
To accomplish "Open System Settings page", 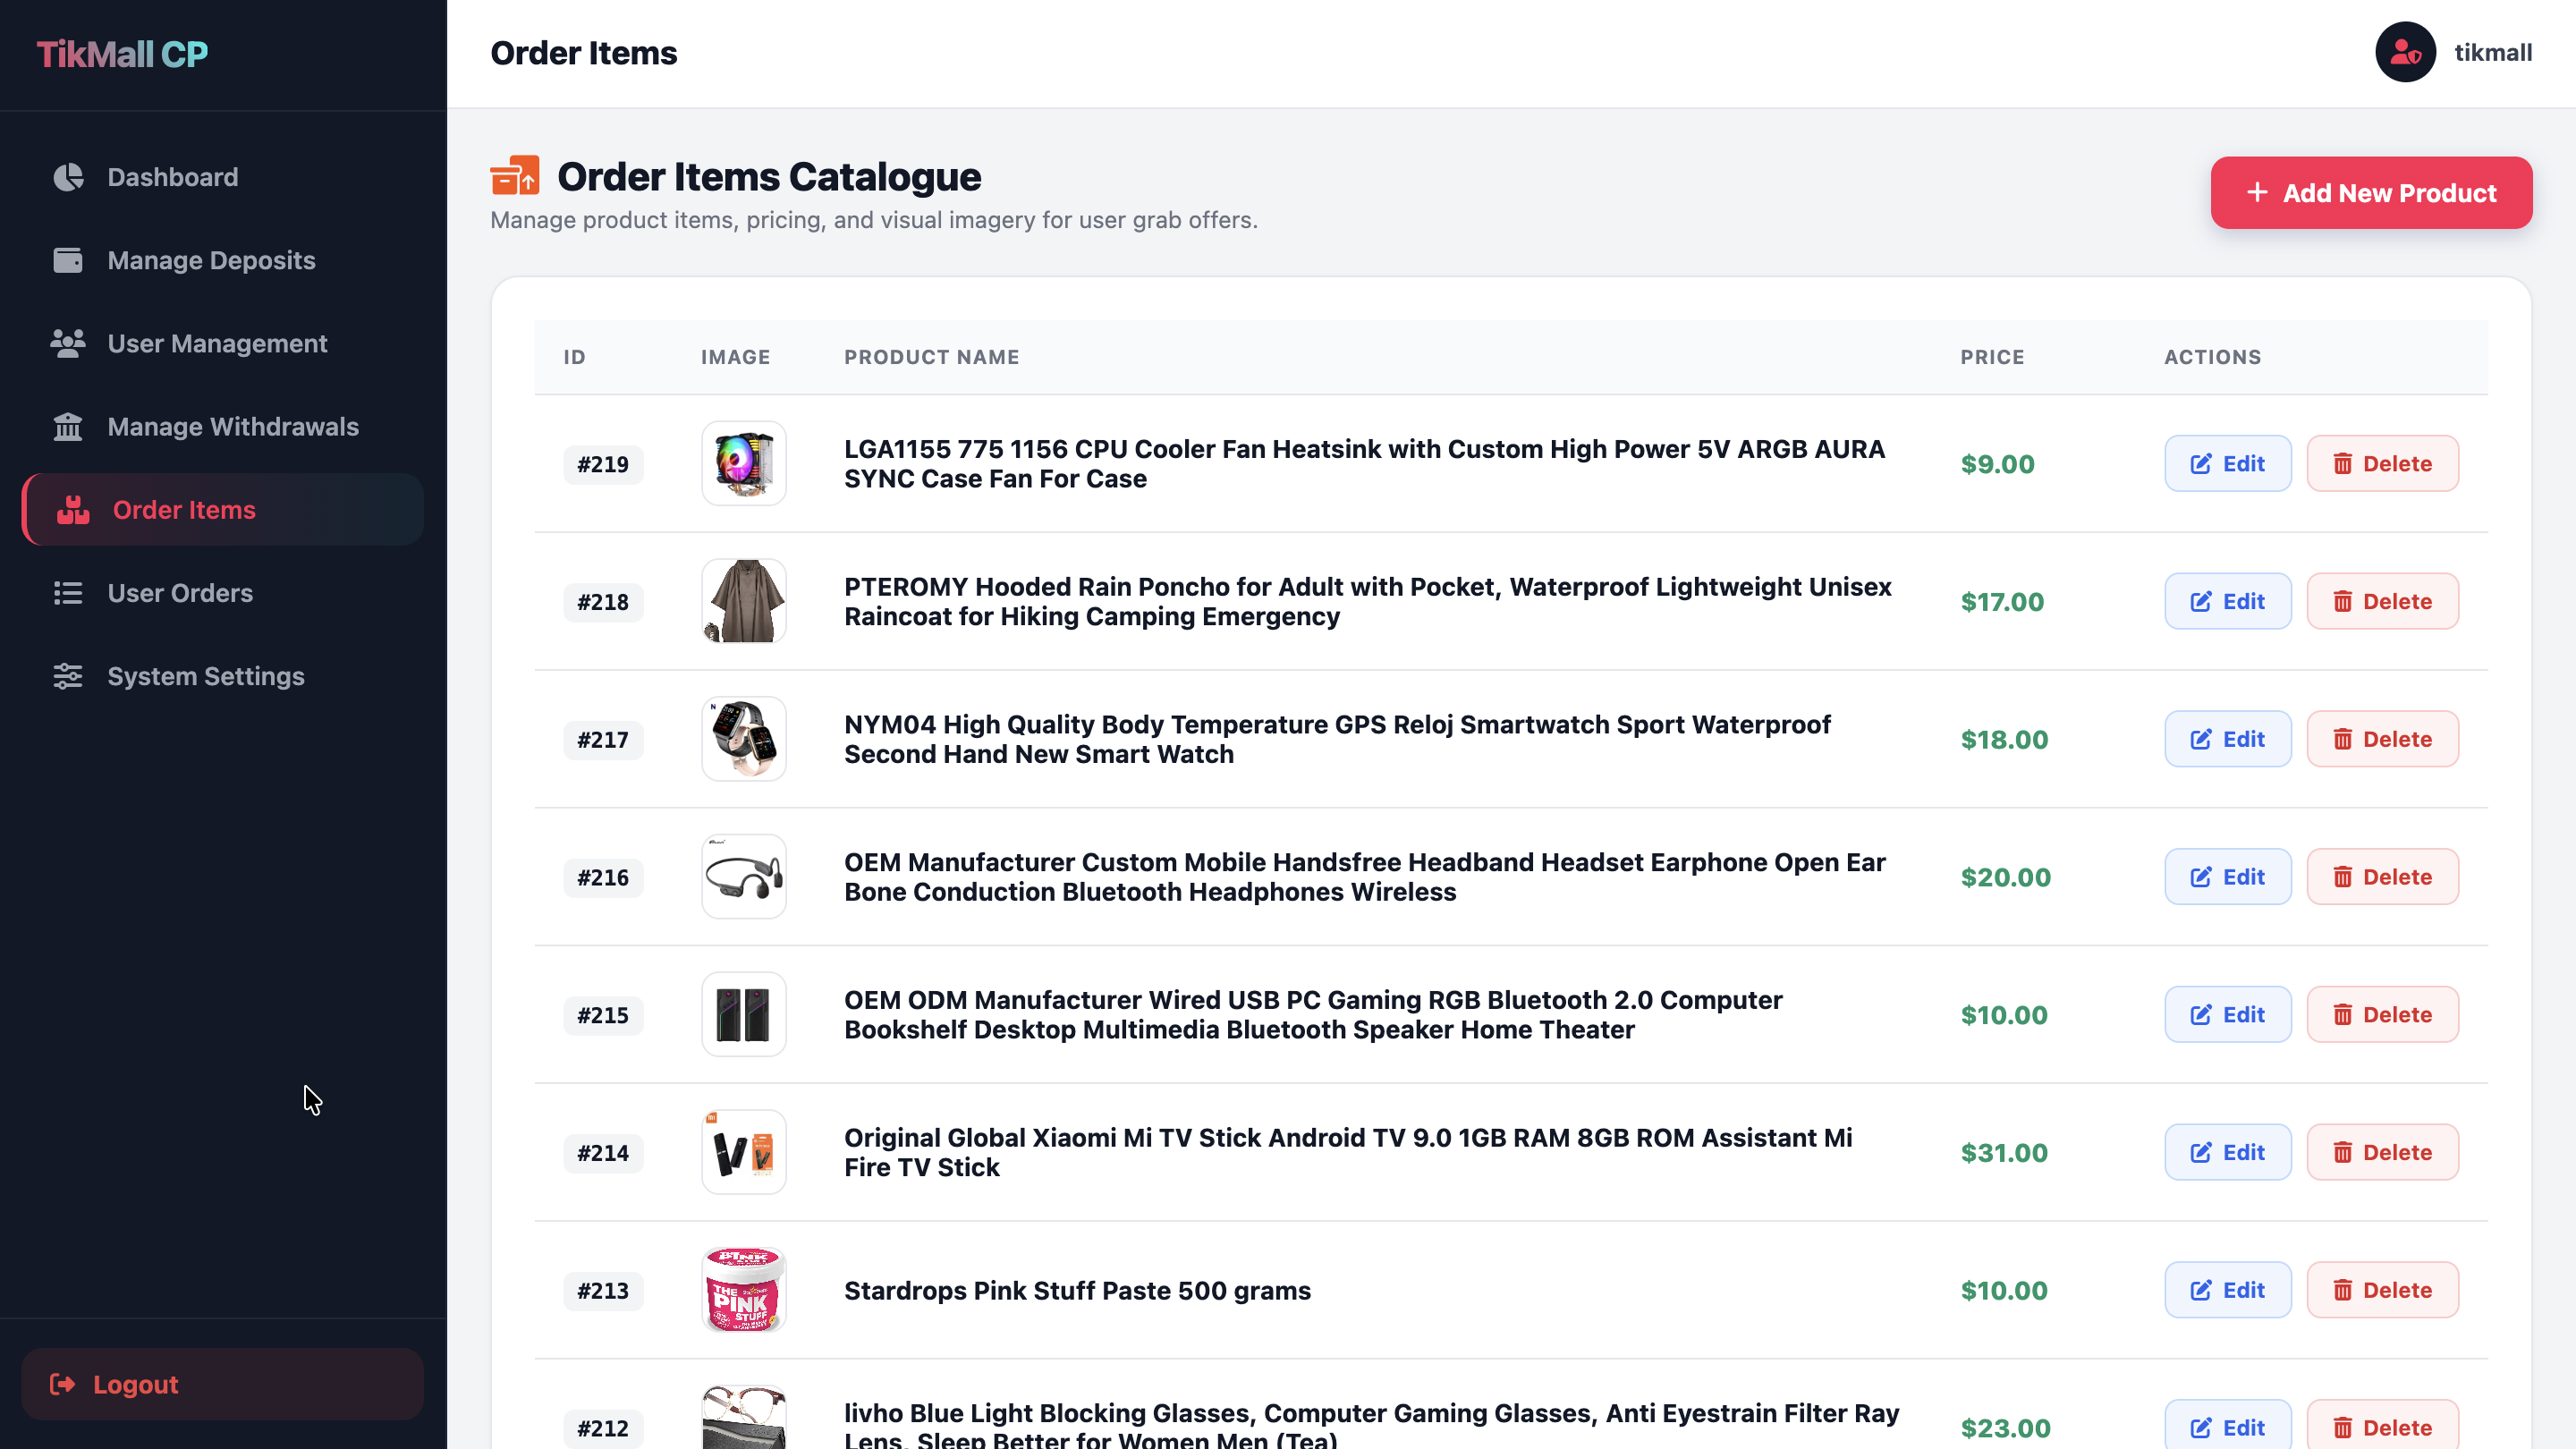I will pyautogui.click(x=223, y=675).
